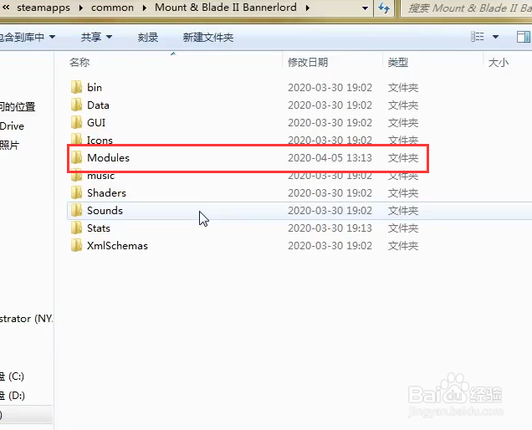Select the Icons folder name
The image size is (532, 430).
(x=100, y=141)
